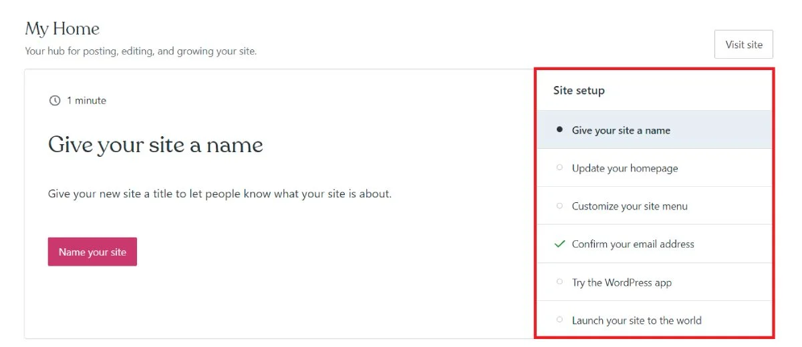Click the filled bullet for Give your site a name
The height and width of the screenshot is (347, 802).
[559, 130]
